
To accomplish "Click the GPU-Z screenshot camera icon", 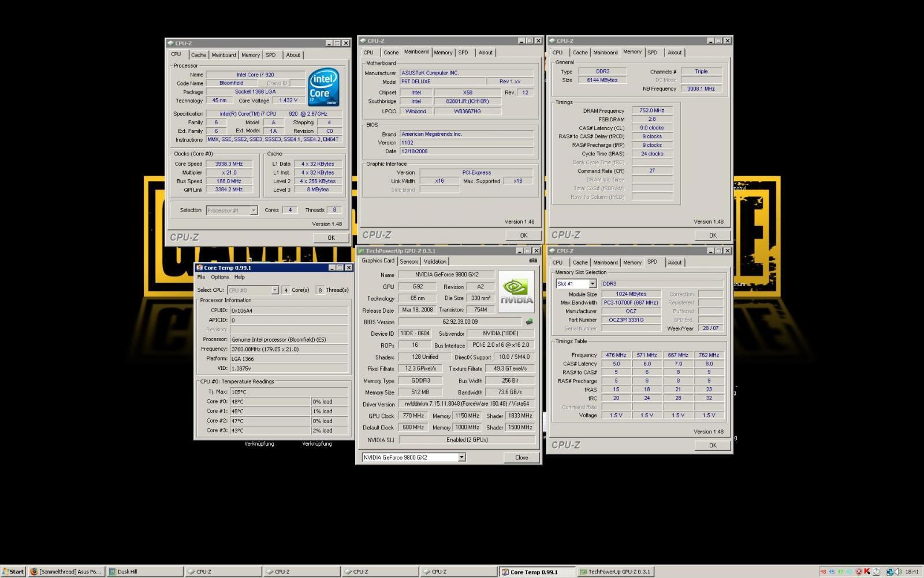I will [532, 261].
